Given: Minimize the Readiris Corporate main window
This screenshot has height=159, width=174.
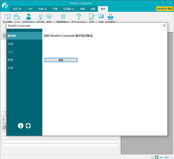Looking at the screenshot, I should [156, 3].
